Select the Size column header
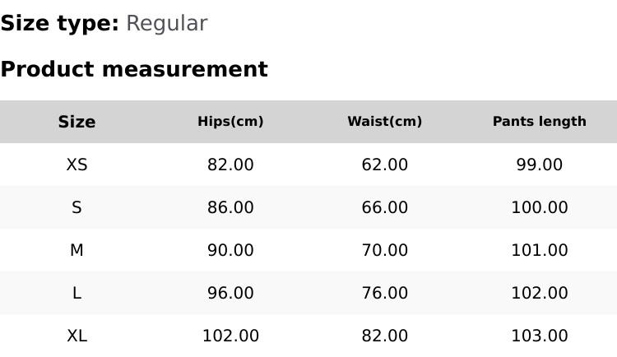617x357 pixels. (x=77, y=122)
